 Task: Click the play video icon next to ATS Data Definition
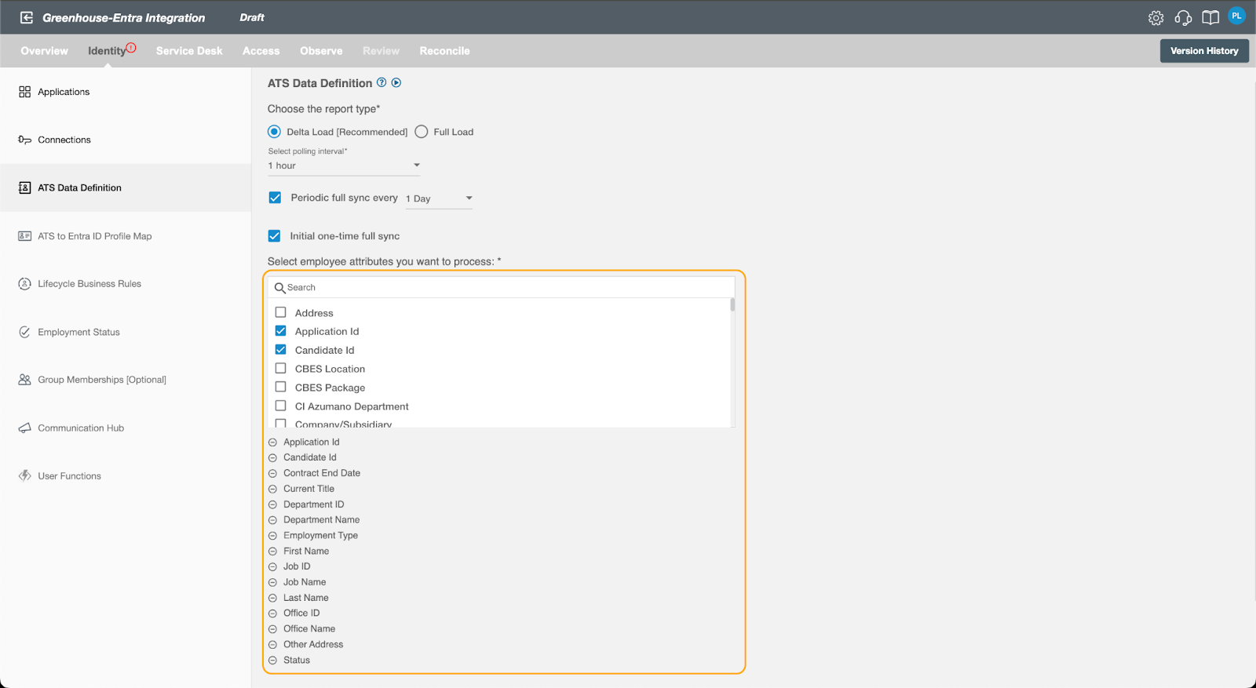(x=396, y=82)
